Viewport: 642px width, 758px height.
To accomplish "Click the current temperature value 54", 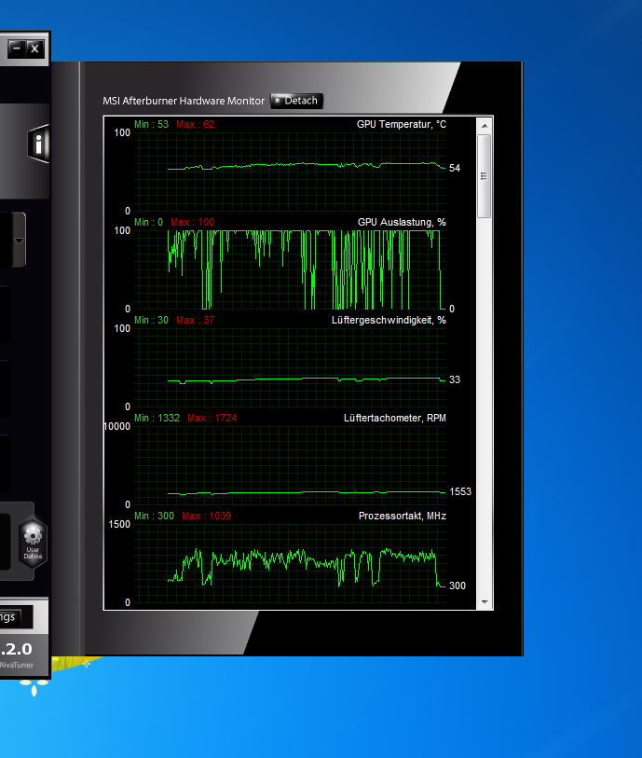I will click(455, 168).
